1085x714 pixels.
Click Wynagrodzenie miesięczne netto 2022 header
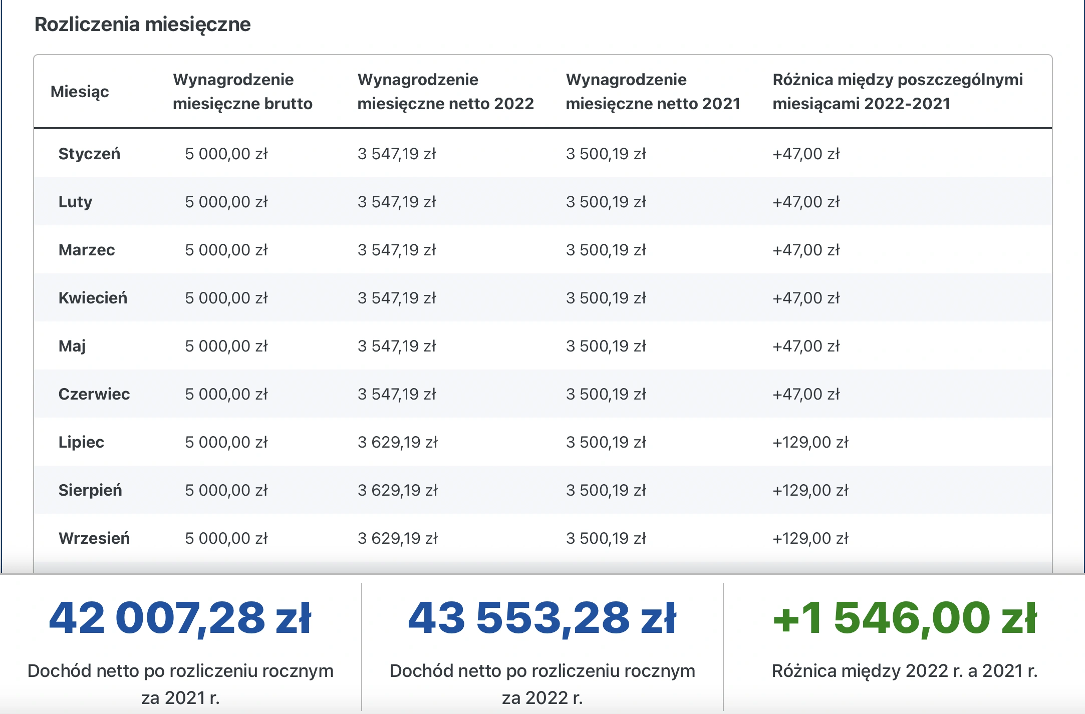[x=445, y=92]
